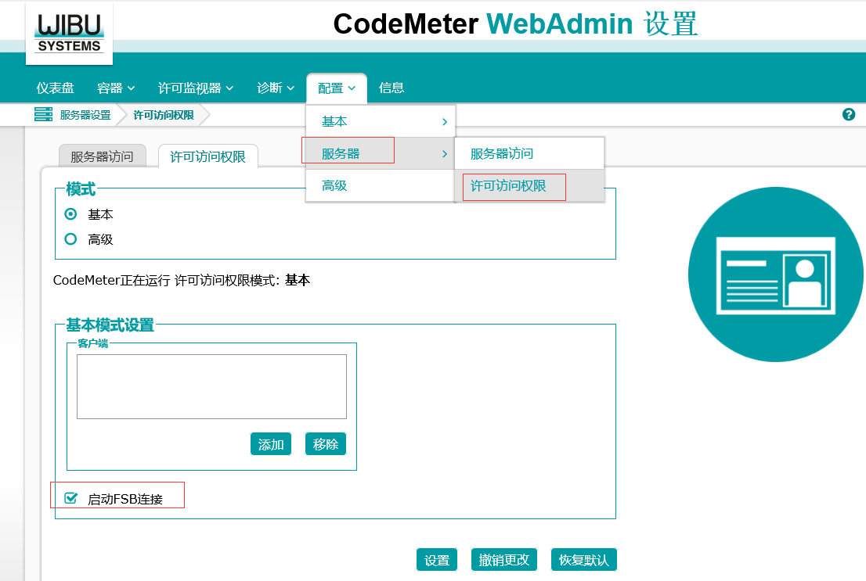Image resolution: width=866 pixels, height=581 pixels.
Task: Choose 高级 in the 配置 menu
Action: [x=380, y=185]
